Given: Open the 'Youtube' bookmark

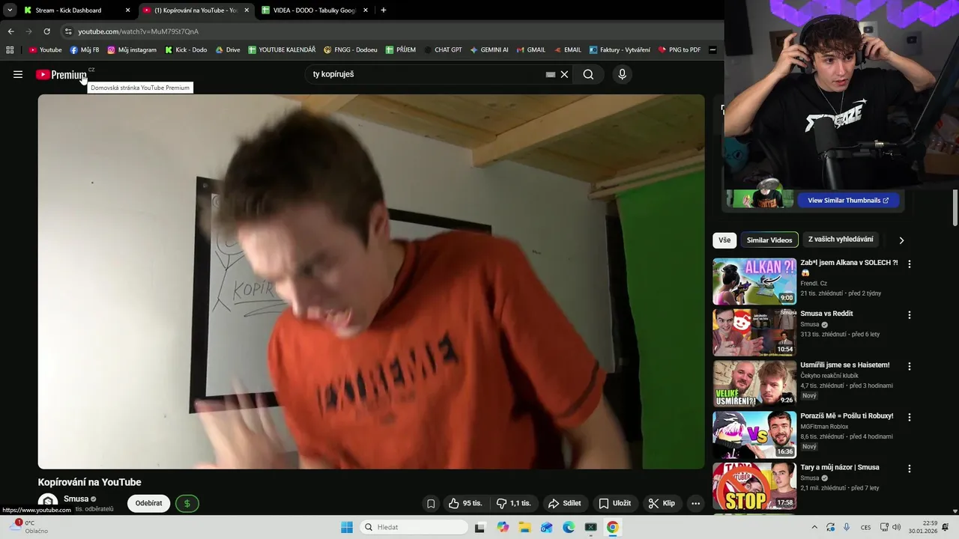Looking at the screenshot, I should click(45, 50).
